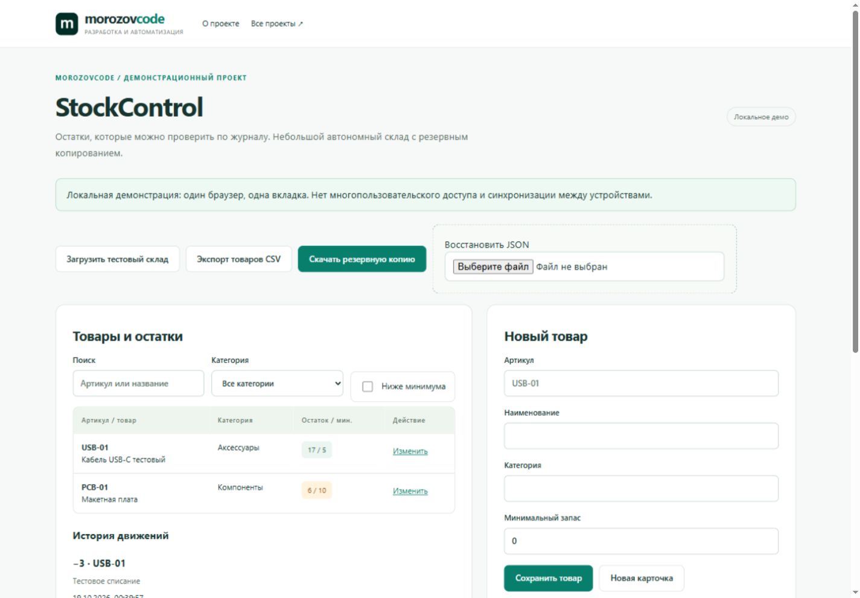This screenshot has height=598, width=860.
Task: Click the 'Тестовое списание' history note
Action: coord(107,581)
